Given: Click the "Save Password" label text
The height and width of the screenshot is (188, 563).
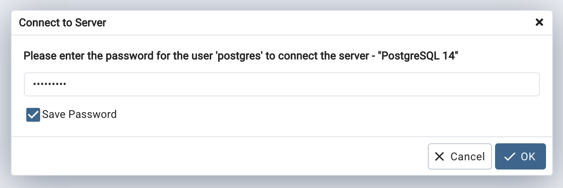Looking at the screenshot, I should click(x=79, y=114).
